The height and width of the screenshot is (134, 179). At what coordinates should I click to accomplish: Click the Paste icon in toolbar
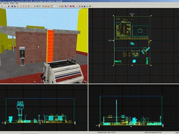[40, 6]
